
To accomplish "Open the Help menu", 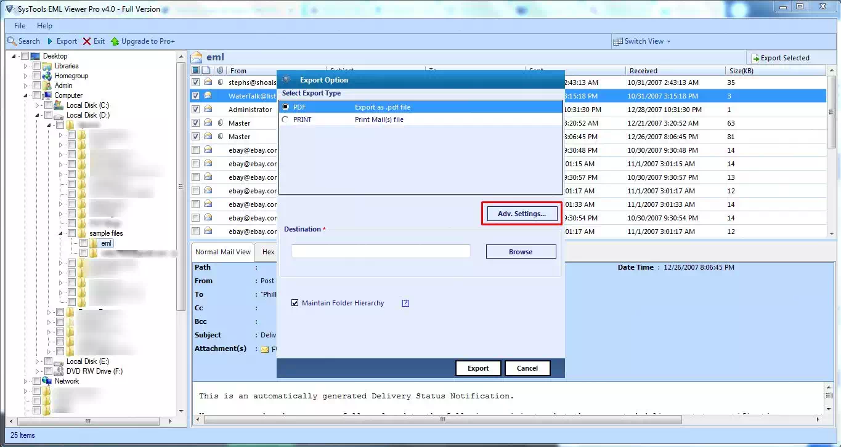I will (x=44, y=26).
